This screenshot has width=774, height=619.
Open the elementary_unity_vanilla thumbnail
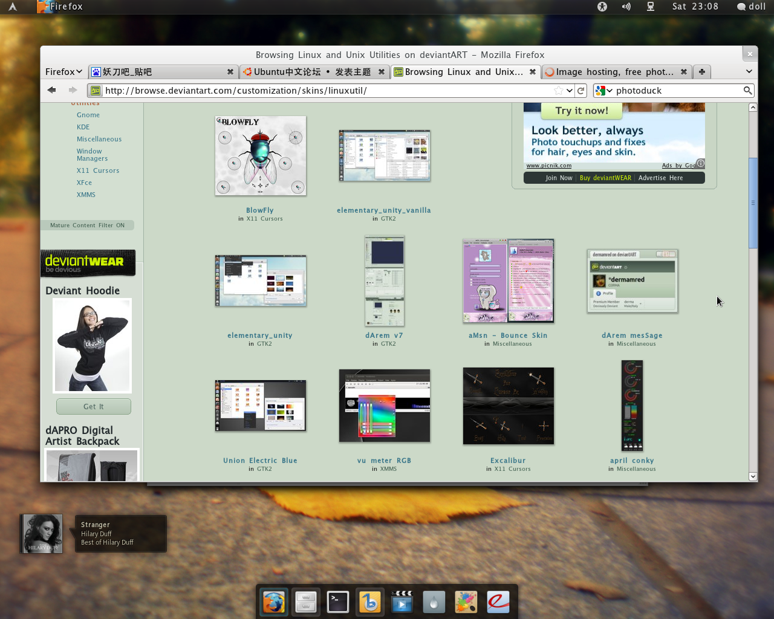click(385, 155)
